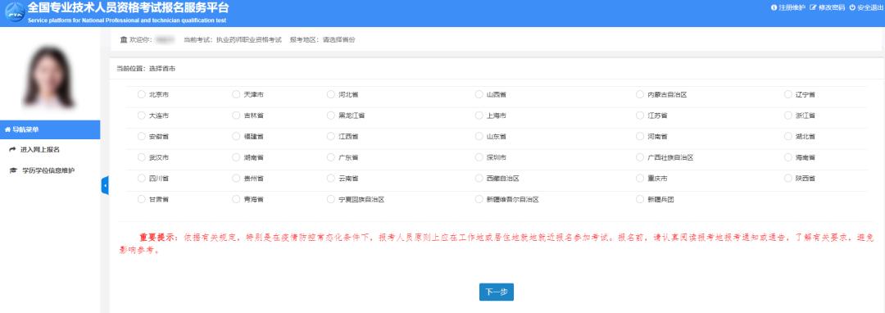The width and height of the screenshot is (885, 313).
Task: Select 甘肃省 radio button
Action: tap(141, 198)
